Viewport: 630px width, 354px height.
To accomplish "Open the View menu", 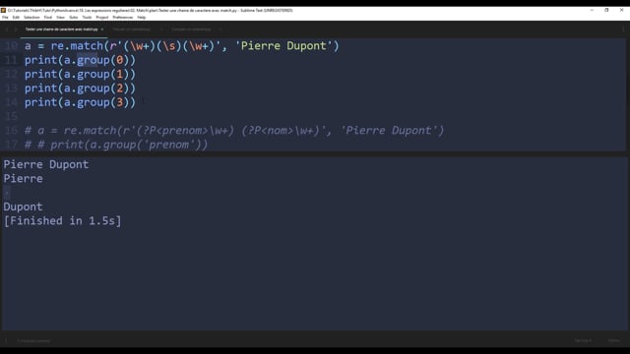I will tap(60, 18).
